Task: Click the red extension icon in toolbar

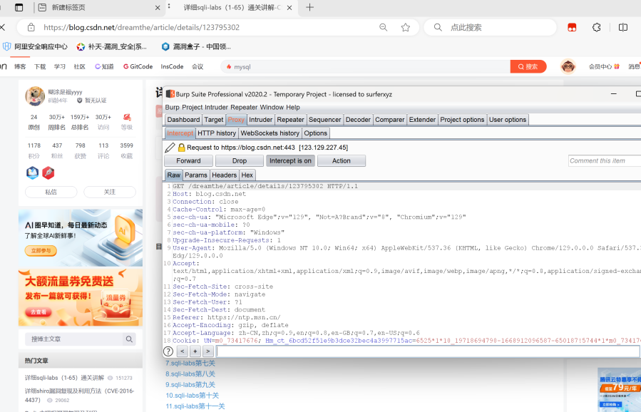Action: [572, 27]
